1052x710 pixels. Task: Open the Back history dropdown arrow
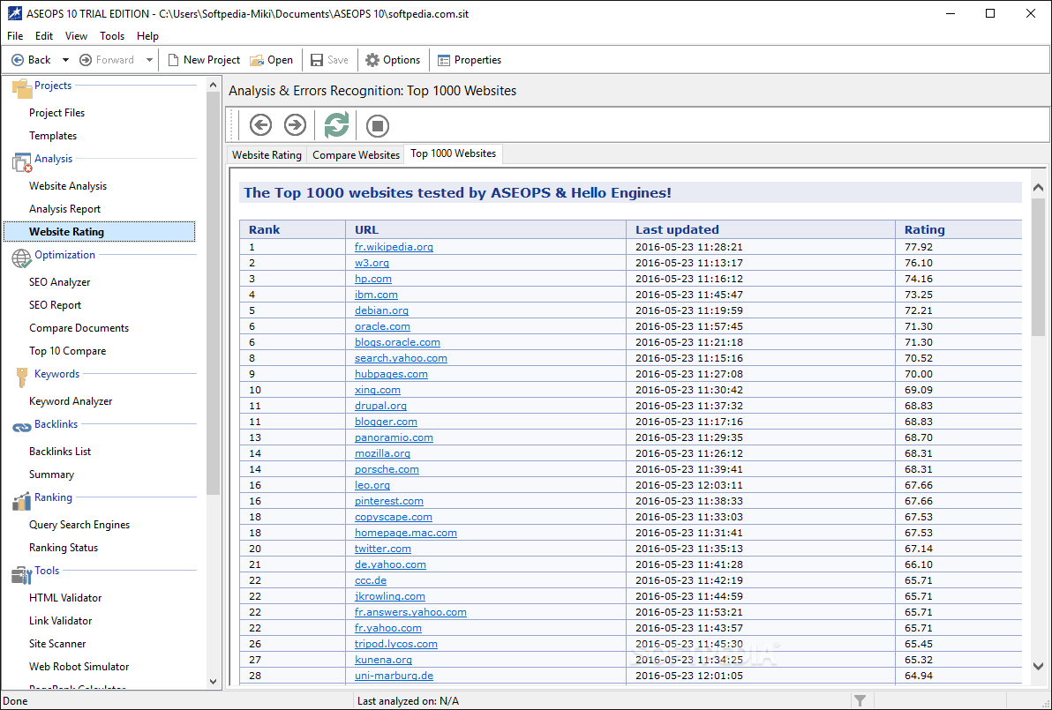pyautogui.click(x=65, y=60)
